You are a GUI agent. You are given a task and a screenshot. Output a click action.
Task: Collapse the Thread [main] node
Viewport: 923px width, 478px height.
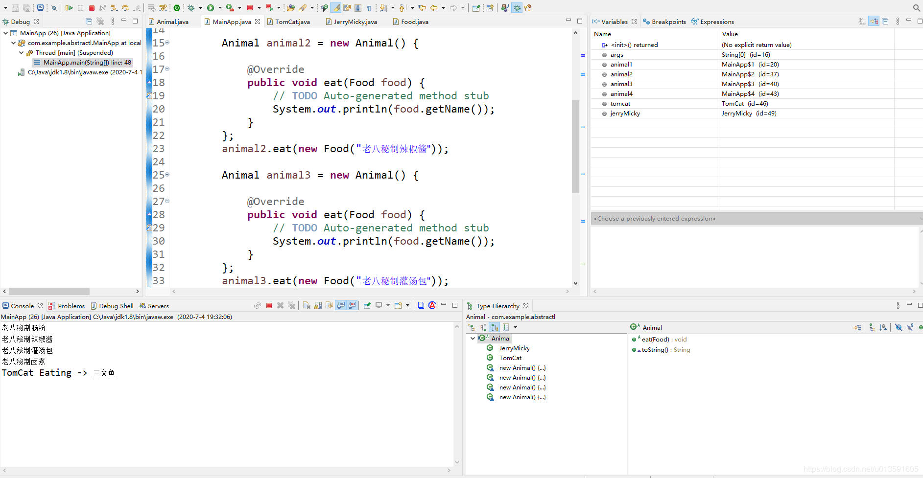21,52
